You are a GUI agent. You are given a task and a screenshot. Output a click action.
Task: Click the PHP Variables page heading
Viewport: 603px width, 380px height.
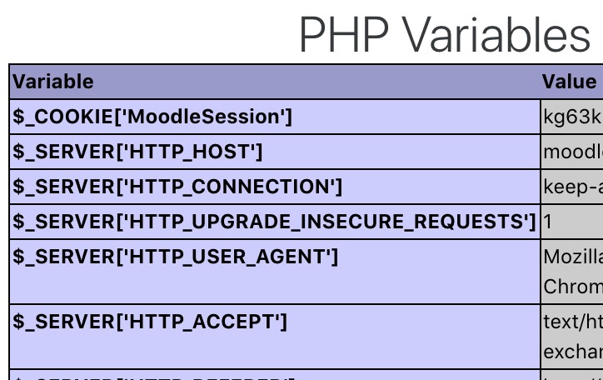445,35
